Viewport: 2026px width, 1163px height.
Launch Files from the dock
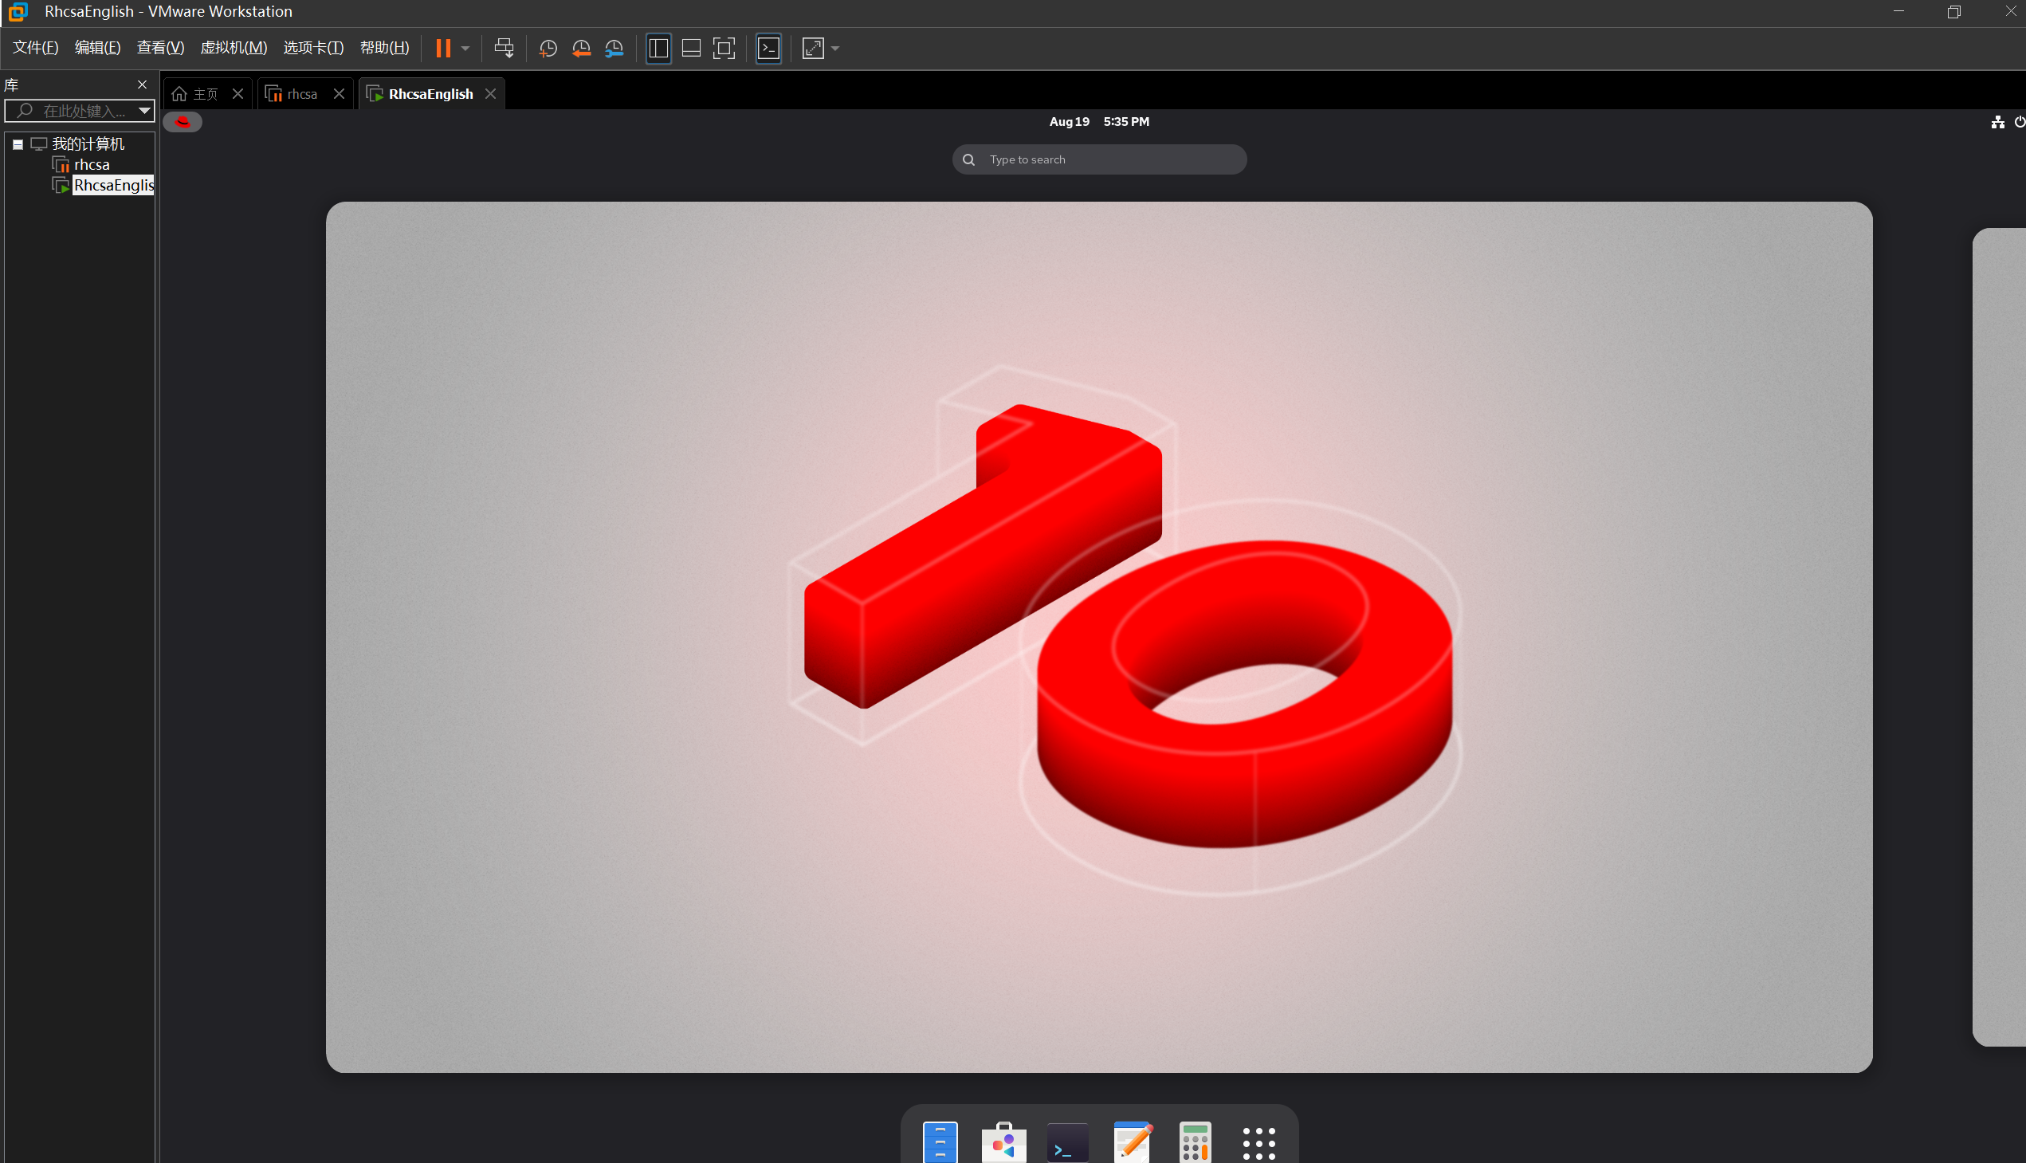pos(940,1143)
